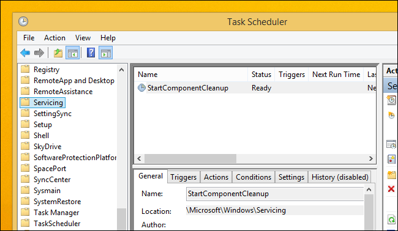398x231 pixels.
Task: Click Enable All Tasks History icon
Action: click(391, 159)
